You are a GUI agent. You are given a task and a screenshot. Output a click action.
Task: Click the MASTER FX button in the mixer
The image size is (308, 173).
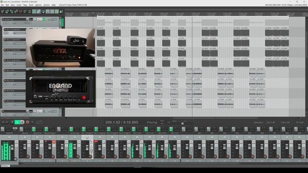[2, 129]
